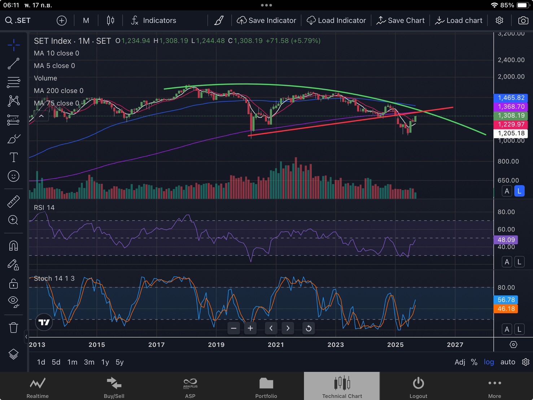The width and height of the screenshot is (533, 400).
Task: Toggle log scale L on Stoch pane
Action: click(x=519, y=329)
